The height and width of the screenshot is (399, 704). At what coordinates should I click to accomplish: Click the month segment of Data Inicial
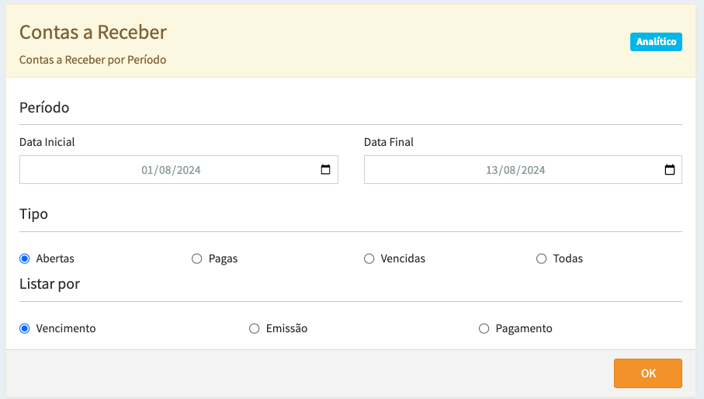point(165,170)
